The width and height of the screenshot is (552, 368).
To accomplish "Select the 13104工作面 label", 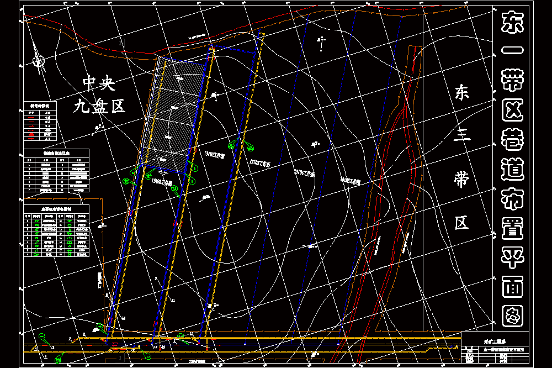I will click(305, 173).
